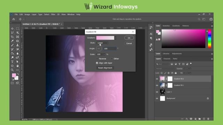The width and height of the screenshot is (223, 125).
Task: Click Delete layer trash icon
Action: tap(208, 119)
